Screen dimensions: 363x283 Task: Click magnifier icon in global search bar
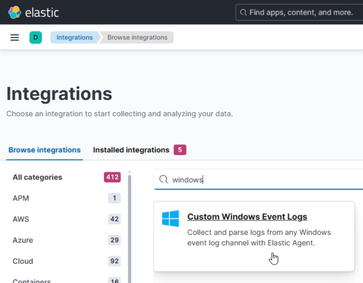[x=243, y=13]
